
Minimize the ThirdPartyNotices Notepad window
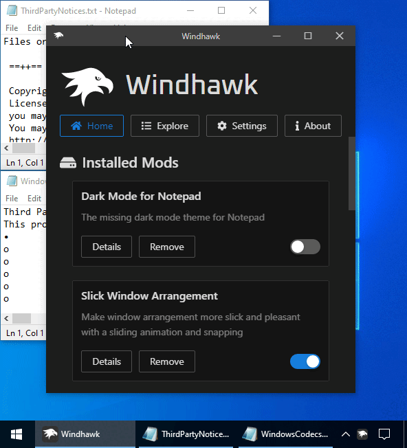pos(190,10)
